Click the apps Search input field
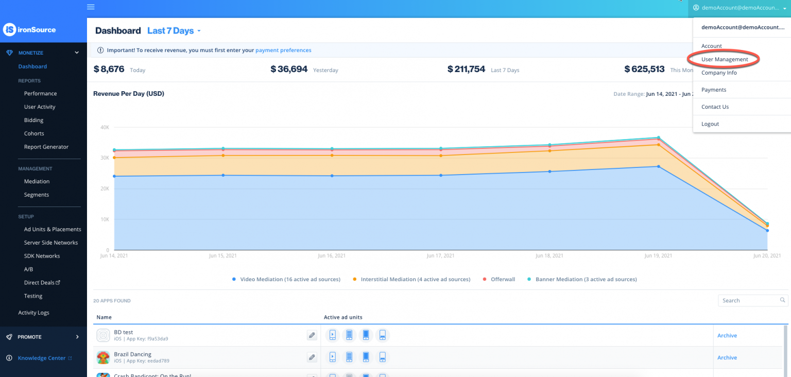The image size is (791, 377). point(748,300)
